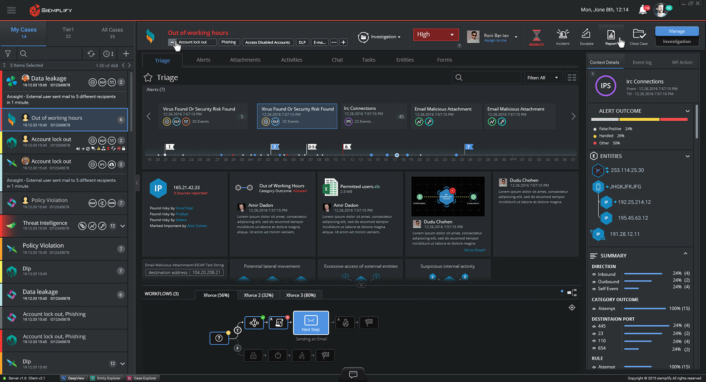The width and height of the screenshot is (706, 382).
Task: Click the Assign to me link
Action: (x=495, y=41)
